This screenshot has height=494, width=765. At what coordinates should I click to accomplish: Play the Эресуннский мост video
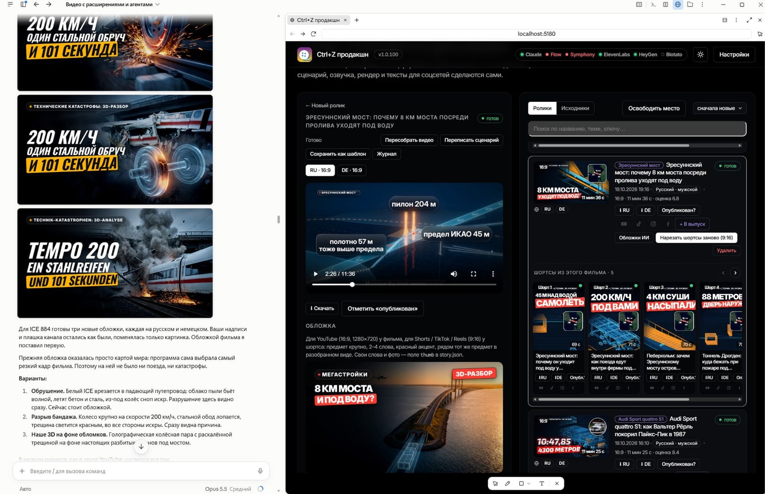coord(316,274)
